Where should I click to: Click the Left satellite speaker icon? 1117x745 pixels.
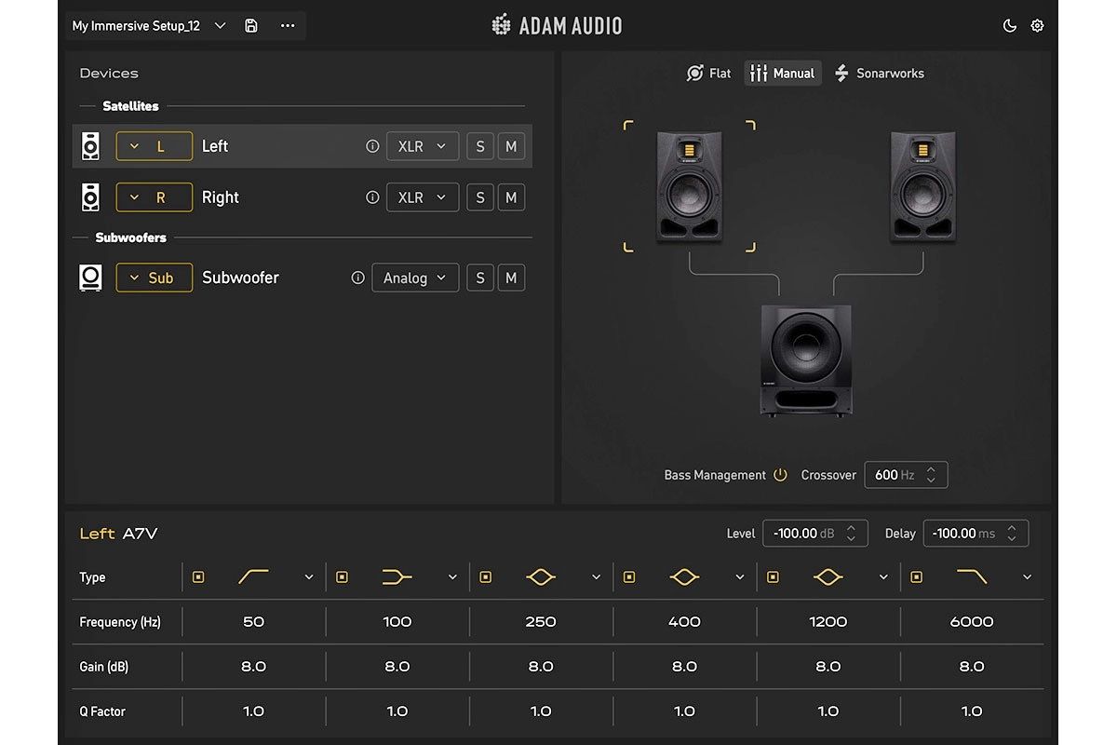90,146
